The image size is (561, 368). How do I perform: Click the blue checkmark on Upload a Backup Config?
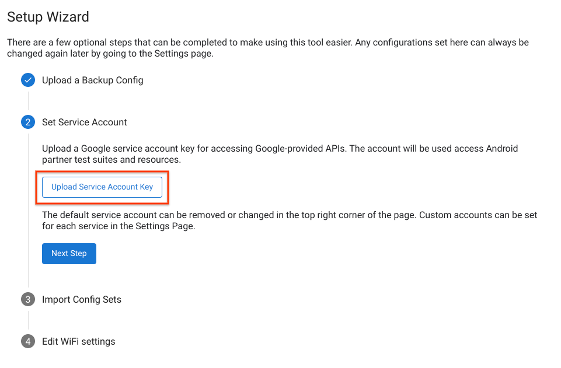click(x=27, y=80)
